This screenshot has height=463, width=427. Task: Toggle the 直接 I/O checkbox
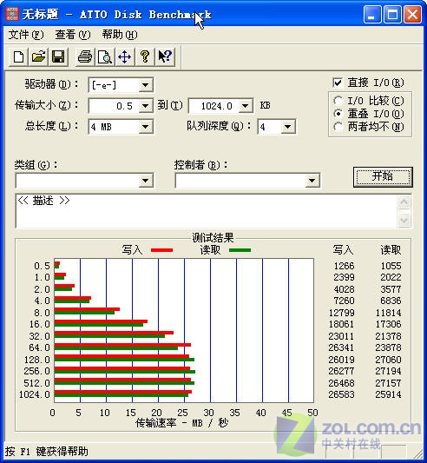[338, 83]
